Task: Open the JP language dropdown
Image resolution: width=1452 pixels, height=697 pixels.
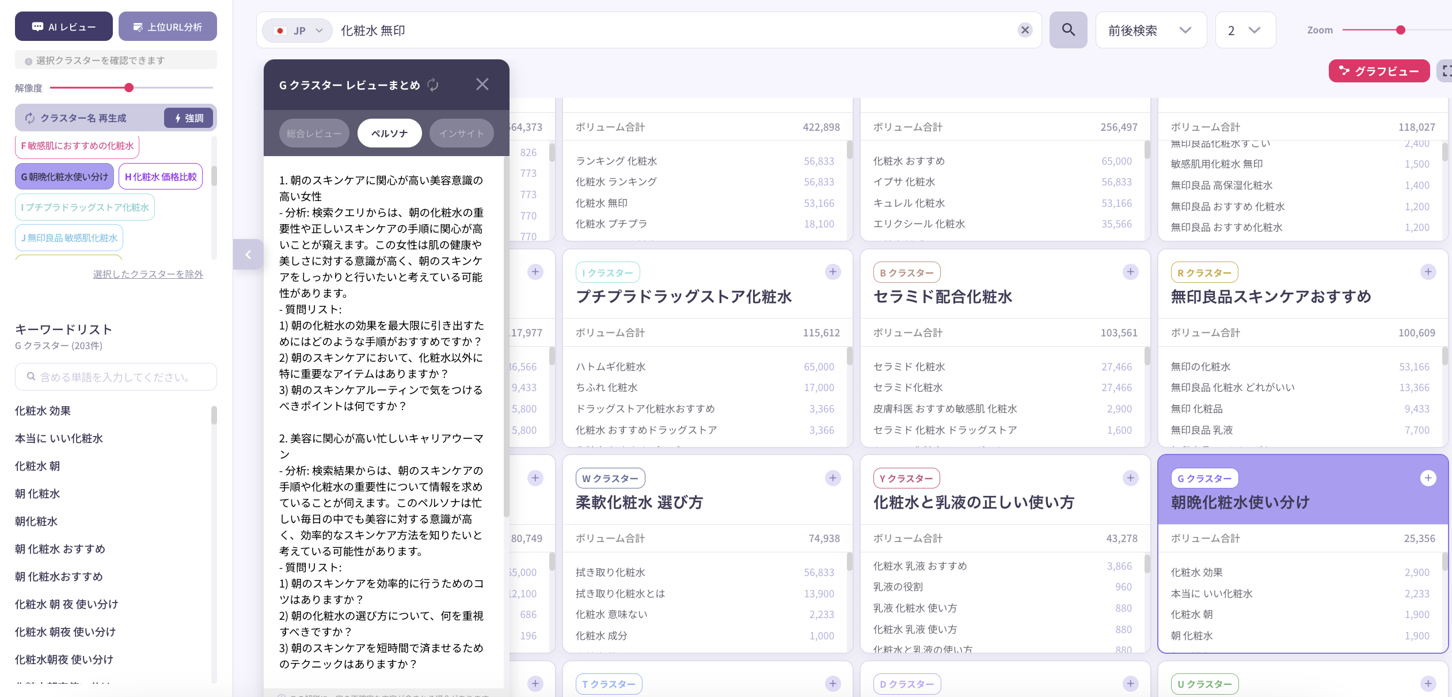Action: click(298, 30)
